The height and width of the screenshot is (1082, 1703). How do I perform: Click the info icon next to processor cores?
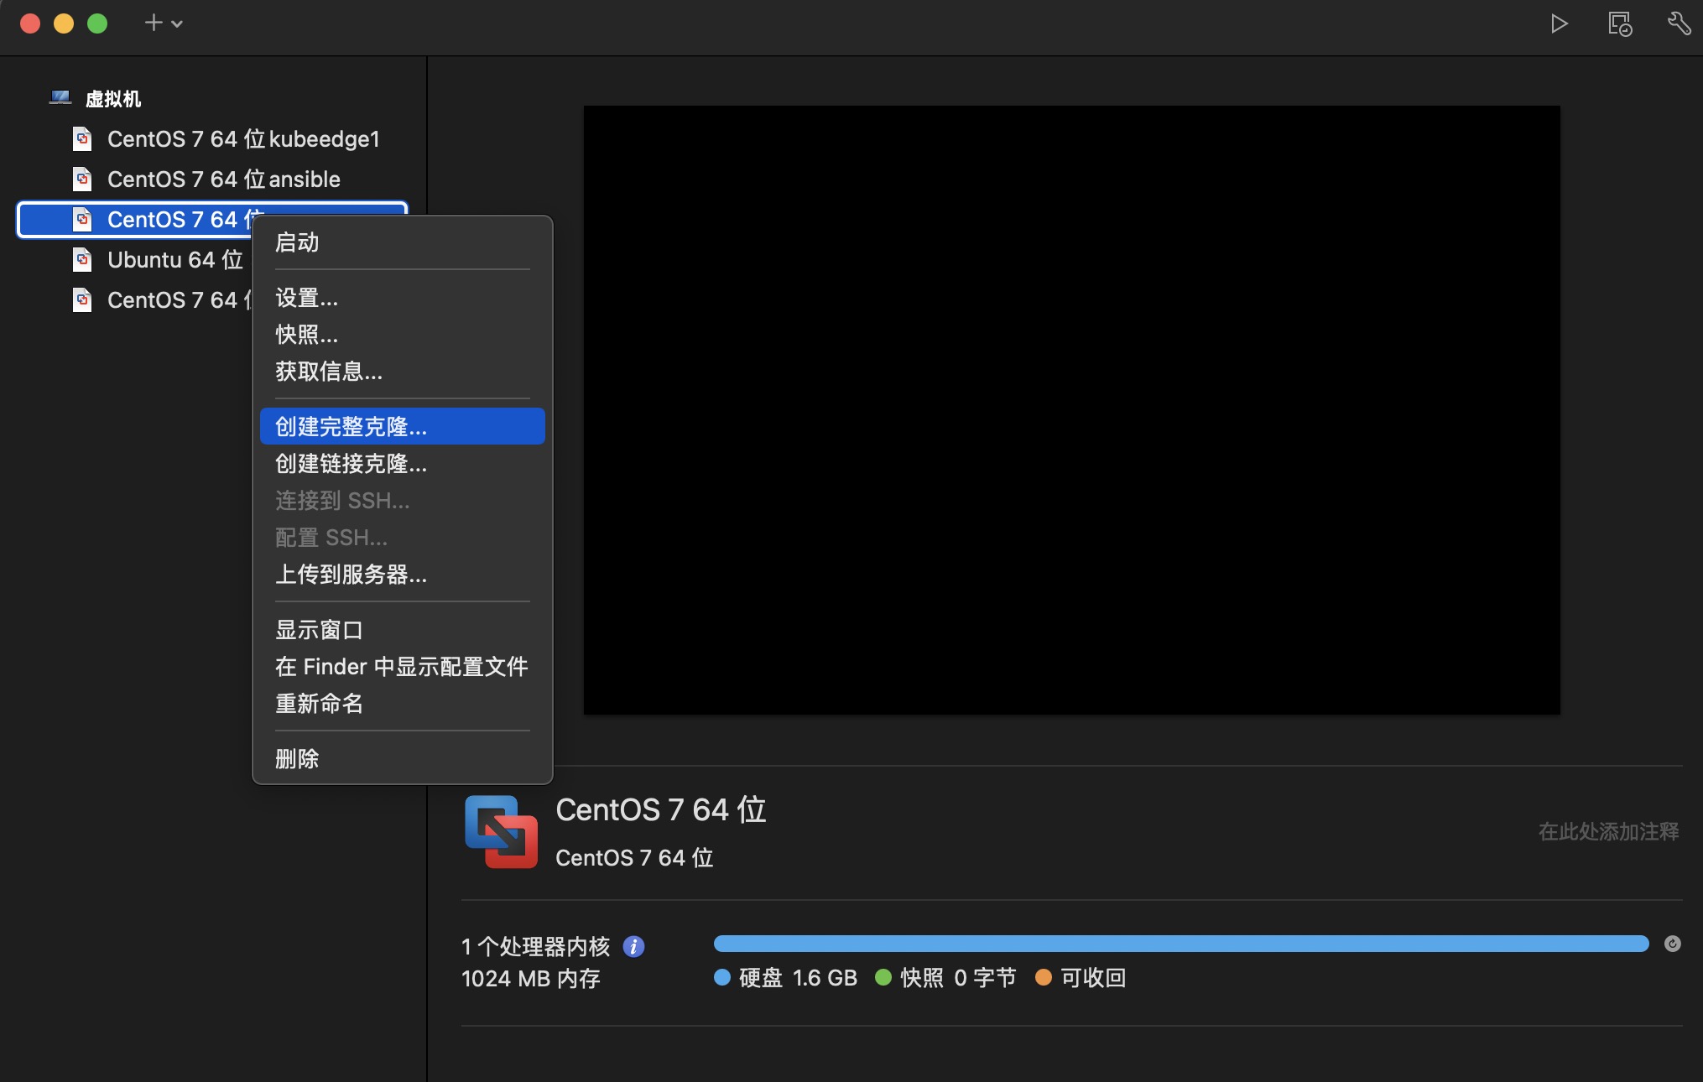(634, 947)
